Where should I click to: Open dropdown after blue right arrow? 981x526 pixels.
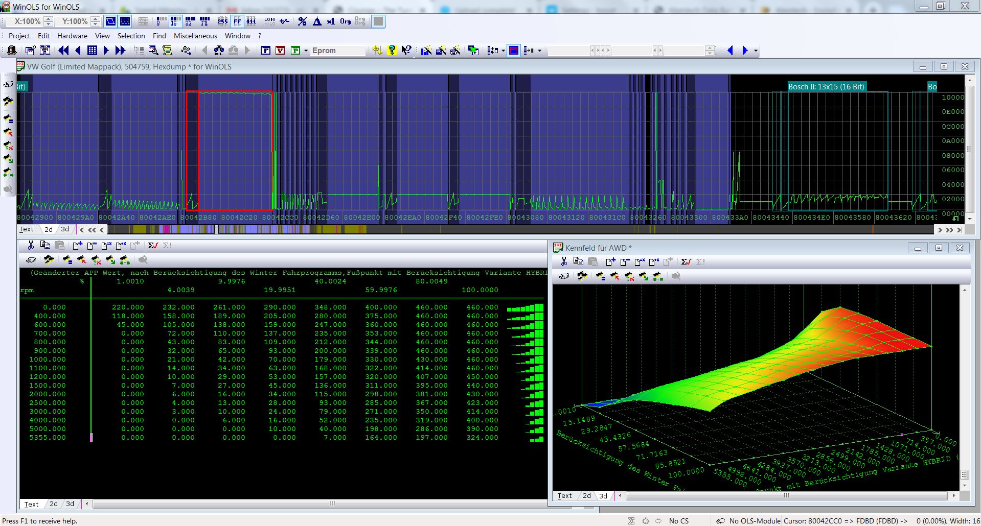click(756, 51)
